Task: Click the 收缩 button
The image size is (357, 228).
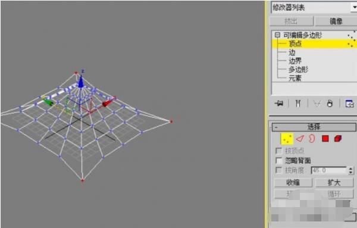Action: (293, 183)
